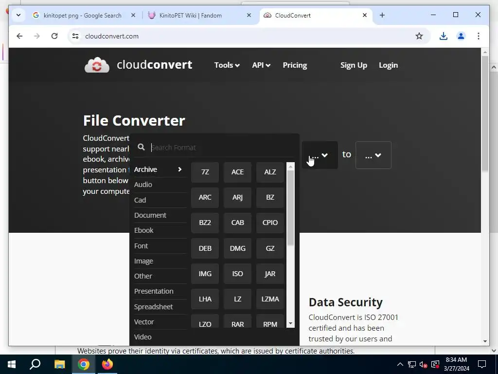Expand the API menu
Viewport: 498px width, 374px height.
(261, 65)
